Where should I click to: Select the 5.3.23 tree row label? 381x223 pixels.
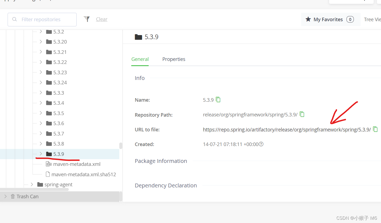coord(60,72)
